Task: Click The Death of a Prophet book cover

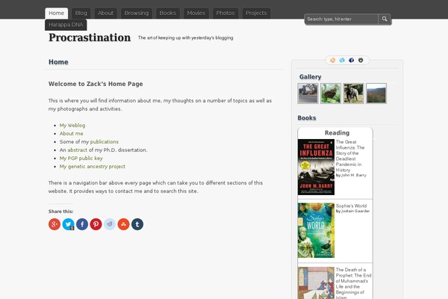Action: coord(316,283)
